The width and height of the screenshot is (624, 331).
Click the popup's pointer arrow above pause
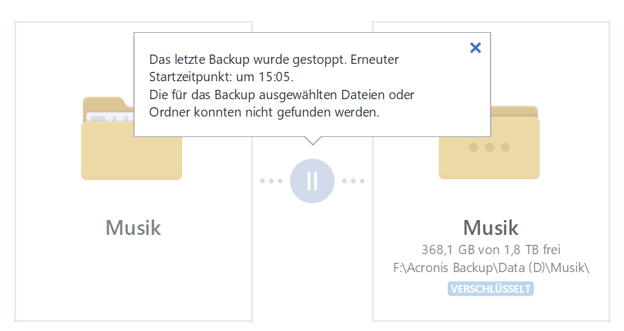[312, 141]
